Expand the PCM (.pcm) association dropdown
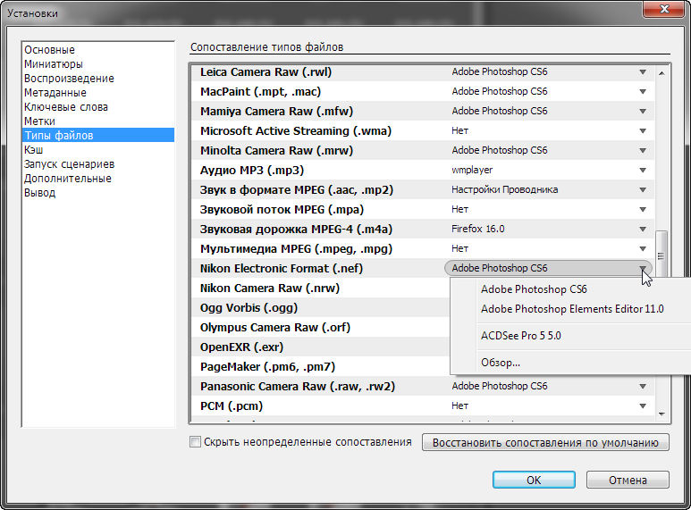This screenshot has width=691, height=510. click(643, 406)
